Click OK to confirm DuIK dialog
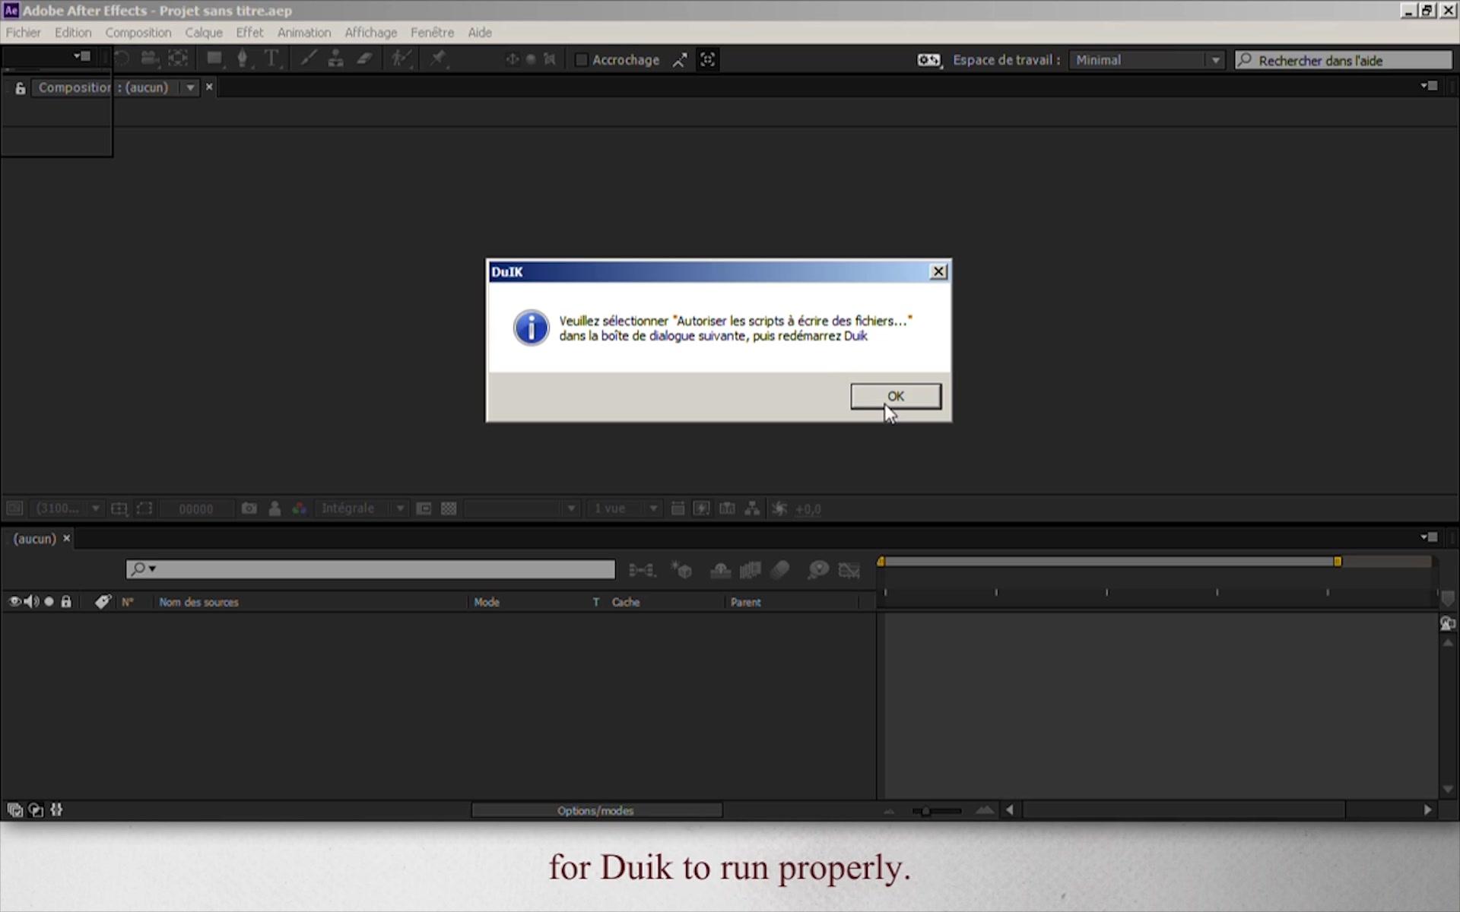The height and width of the screenshot is (912, 1460). point(896,396)
